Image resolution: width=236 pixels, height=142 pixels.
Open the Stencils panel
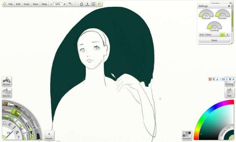pos(7,93)
